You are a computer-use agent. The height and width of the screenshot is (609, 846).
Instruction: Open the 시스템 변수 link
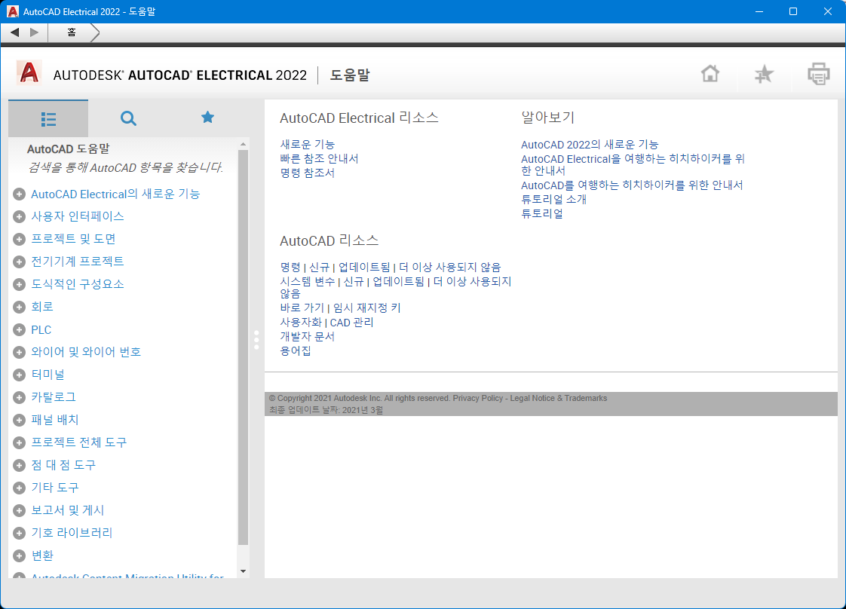(x=308, y=282)
